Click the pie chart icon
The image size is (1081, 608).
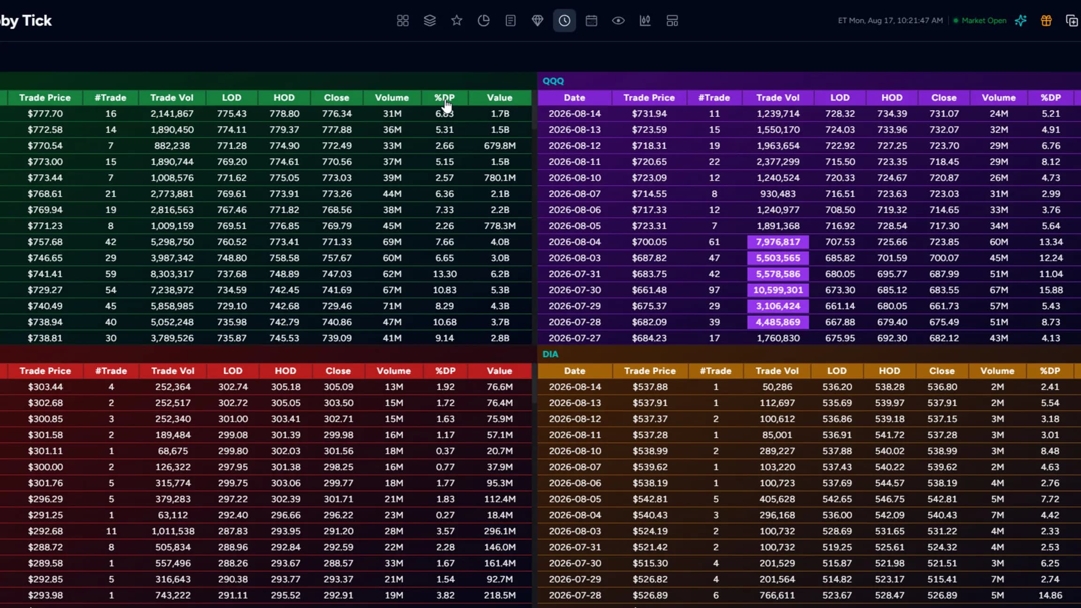coord(484,21)
